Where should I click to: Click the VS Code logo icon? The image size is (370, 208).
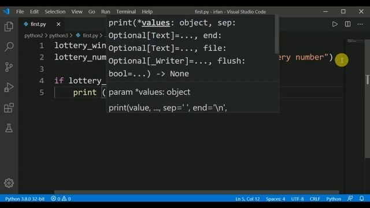click(x=6, y=12)
